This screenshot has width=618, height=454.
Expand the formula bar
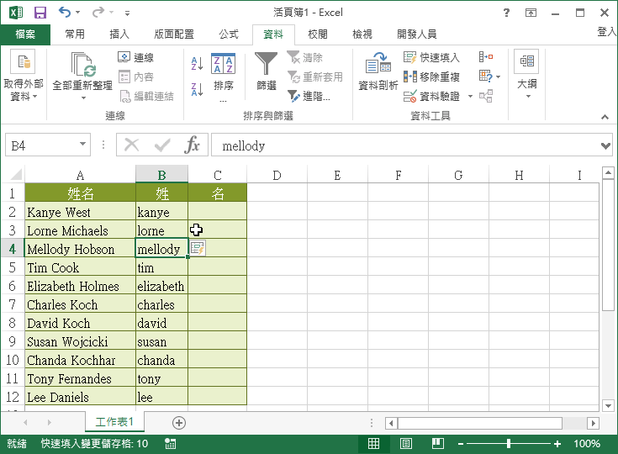click(x=605, y=145)
